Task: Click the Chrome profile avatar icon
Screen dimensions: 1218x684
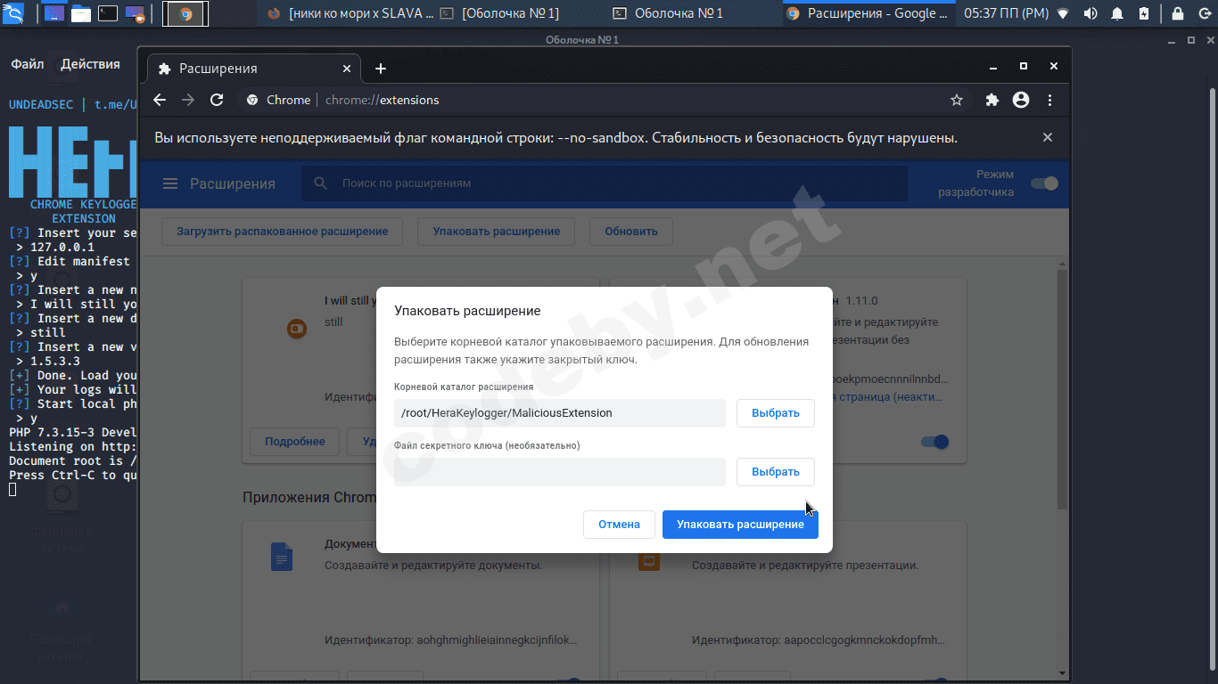Action: coord(1020,100)
